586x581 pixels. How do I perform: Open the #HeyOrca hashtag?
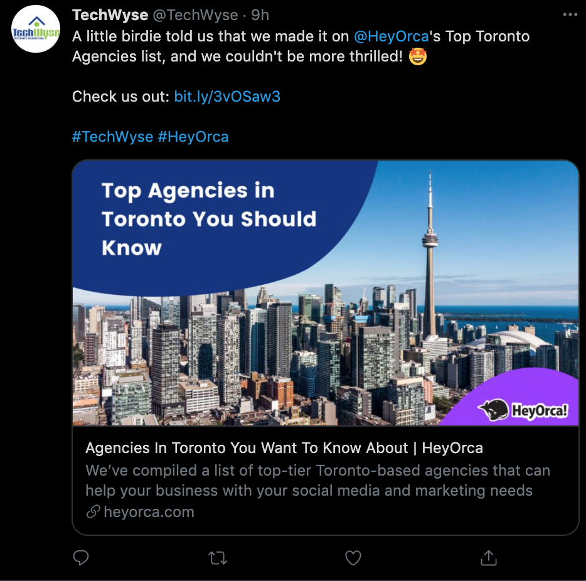tap(193, 137)
